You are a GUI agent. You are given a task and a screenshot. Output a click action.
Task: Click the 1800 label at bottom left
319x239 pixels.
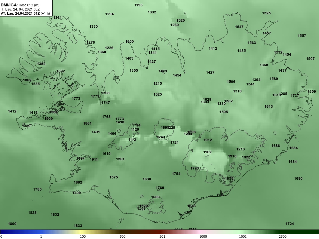(x=12, y=224)
